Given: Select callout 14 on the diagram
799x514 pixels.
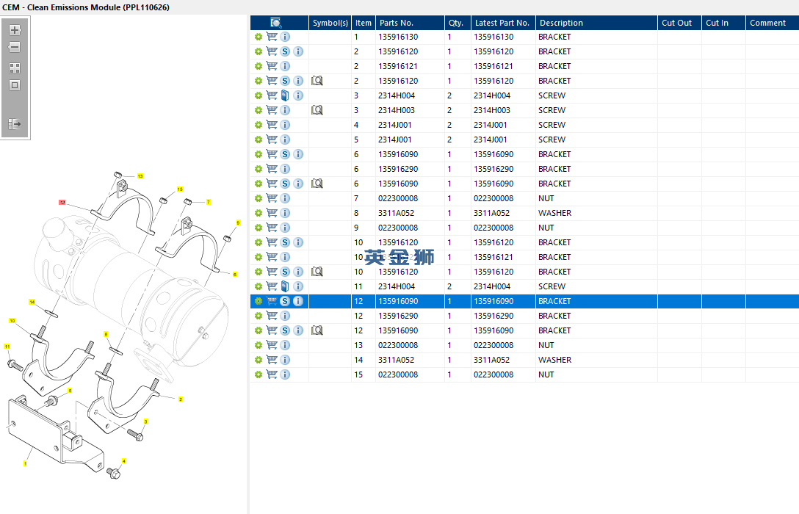Looking at the screenshot, I should (32, 302).
